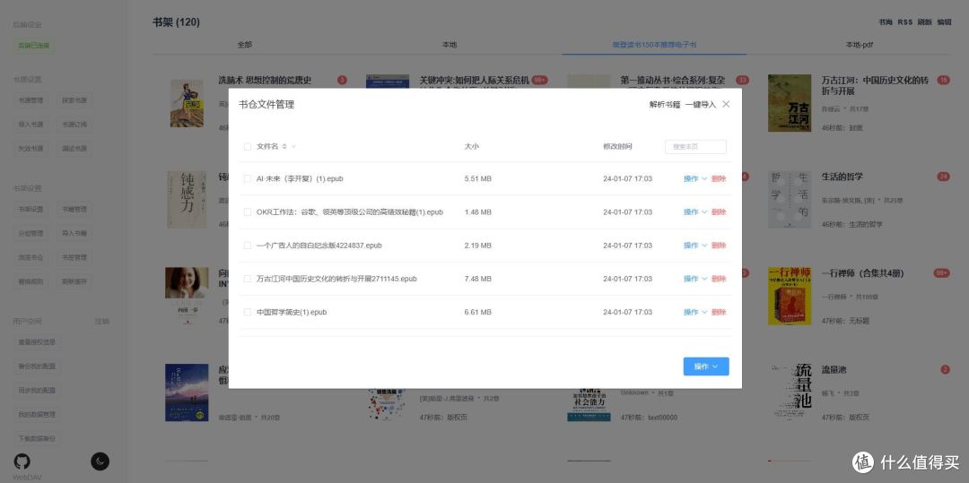Click 注销 next to 用户空间
969x483 pixels.
pyautogui.click(x=102, y=322)
